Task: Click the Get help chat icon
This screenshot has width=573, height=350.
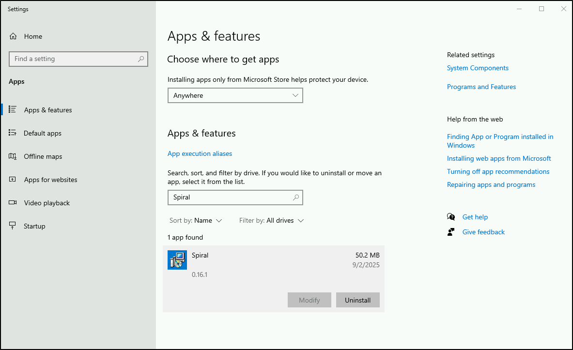Action: coord(451,217)
